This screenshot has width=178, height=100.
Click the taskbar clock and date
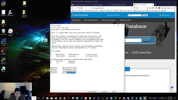click(170, 98)
